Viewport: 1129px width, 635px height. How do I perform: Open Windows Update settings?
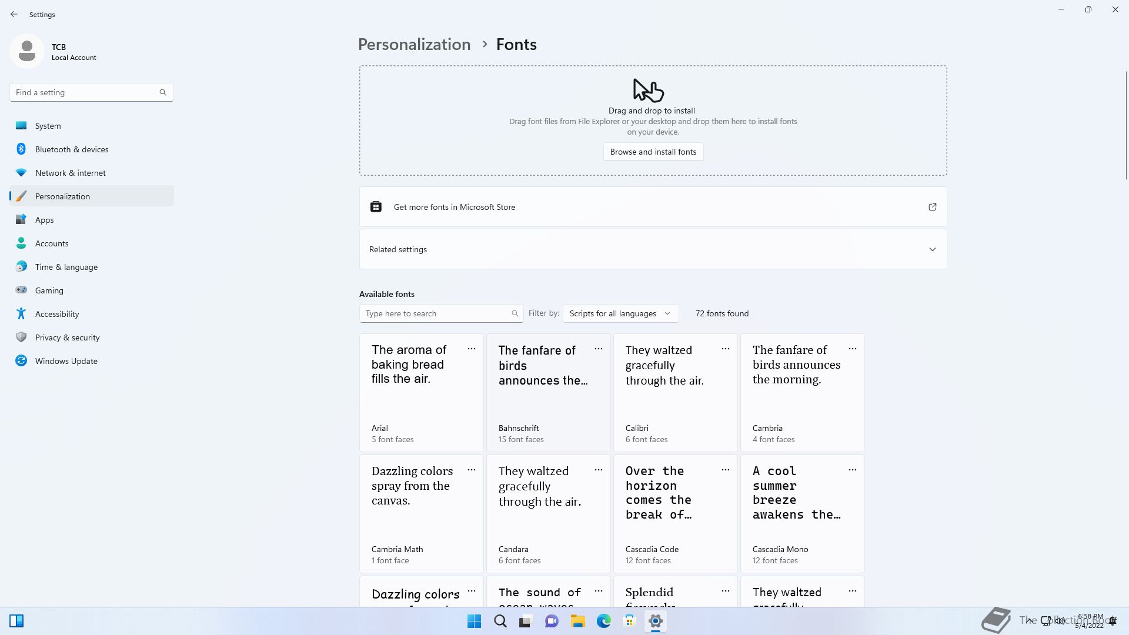(66, 361)
